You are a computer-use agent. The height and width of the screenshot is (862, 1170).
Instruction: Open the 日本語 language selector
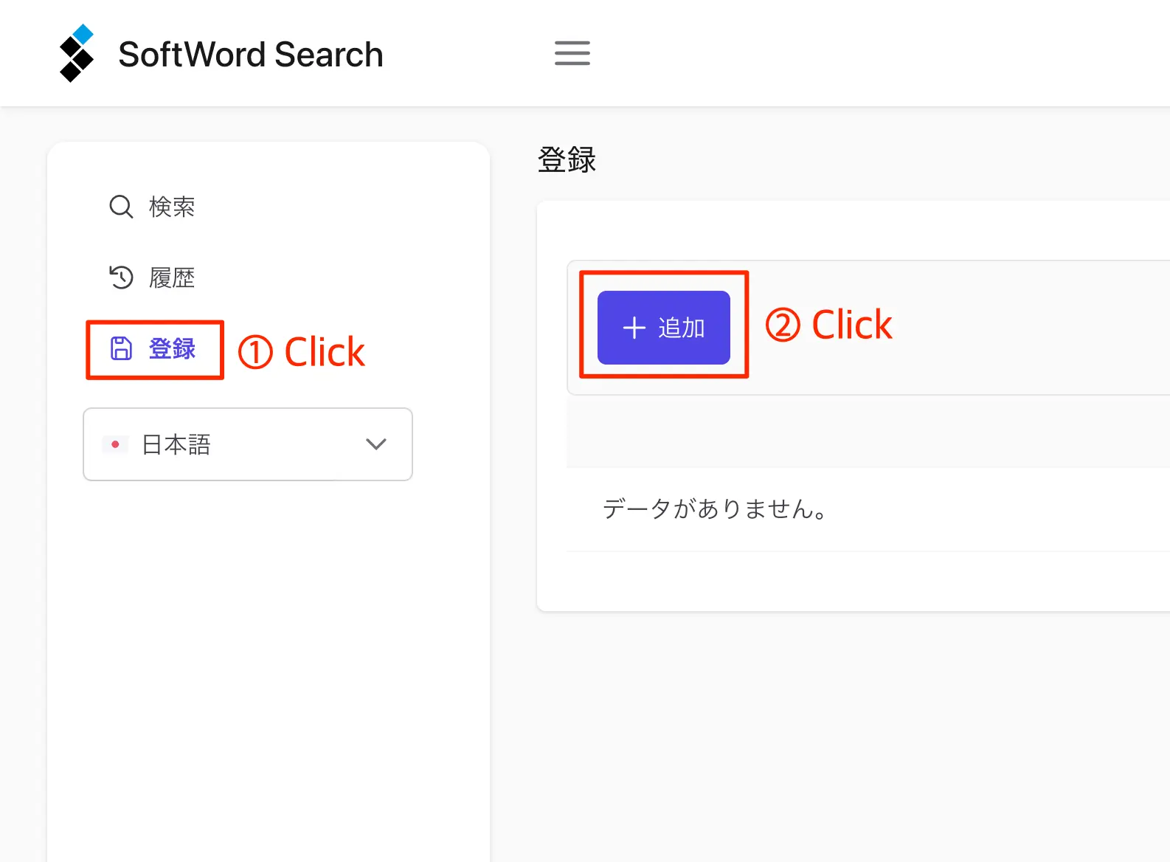(x=247, y=444)
